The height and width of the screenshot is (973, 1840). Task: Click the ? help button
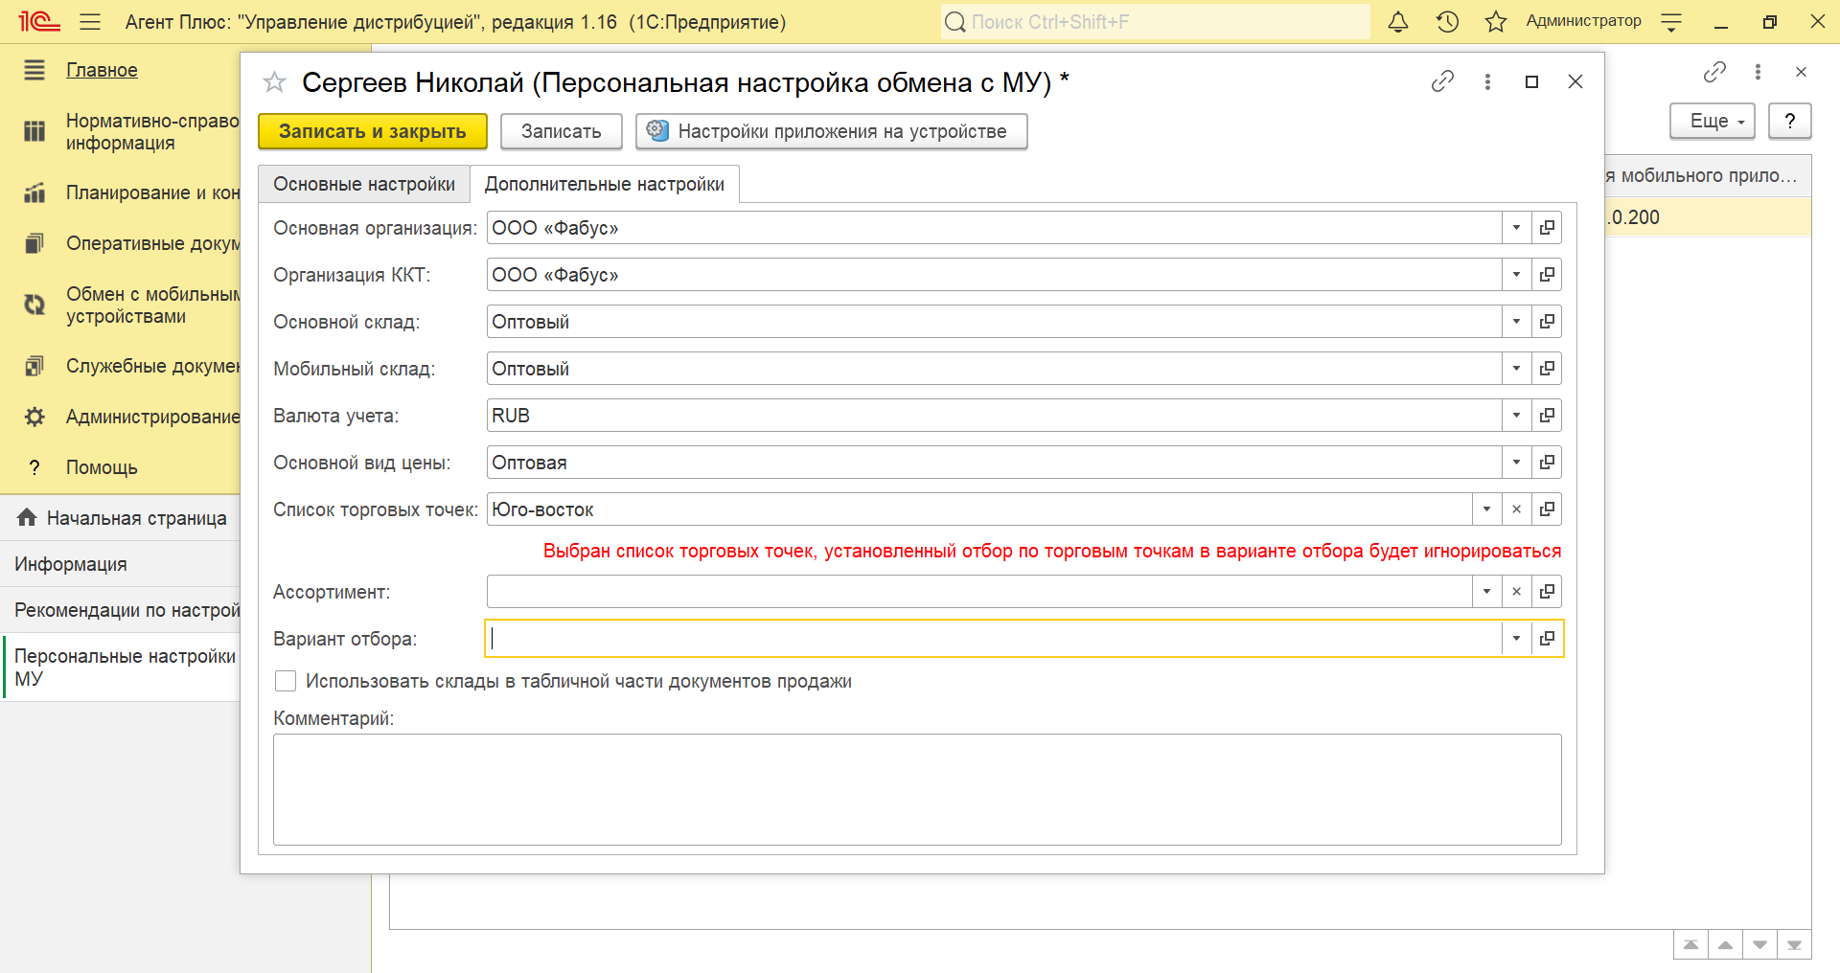1789,121
